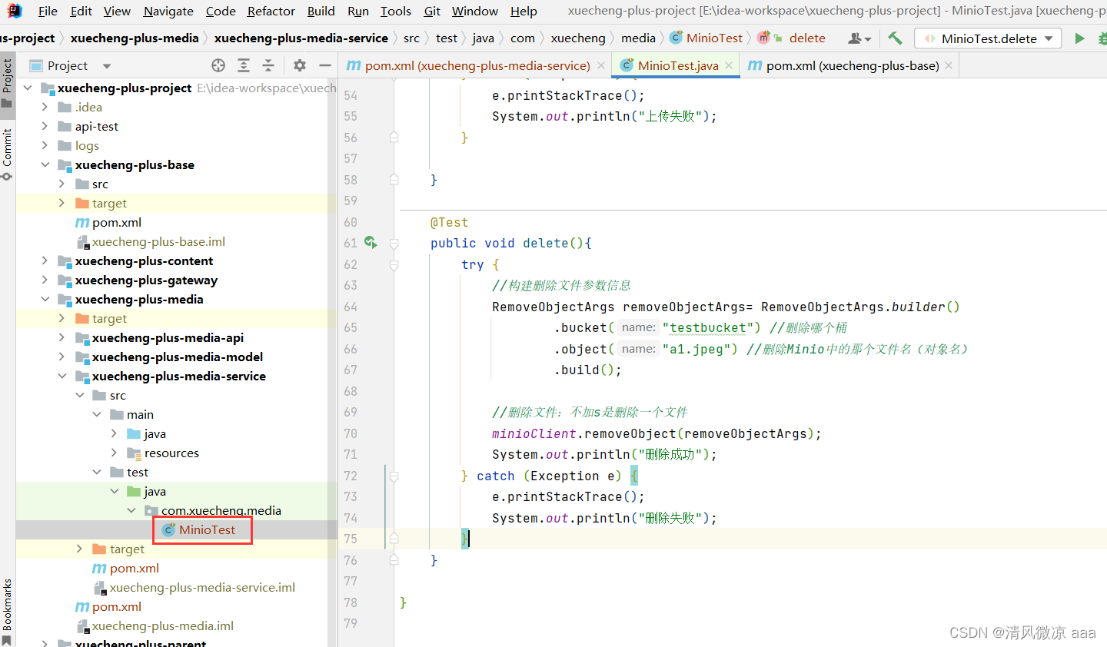Viewport: 1107px width, 647px height.
Task: Click the Build project hammer icon
Action: click(895, 38)
